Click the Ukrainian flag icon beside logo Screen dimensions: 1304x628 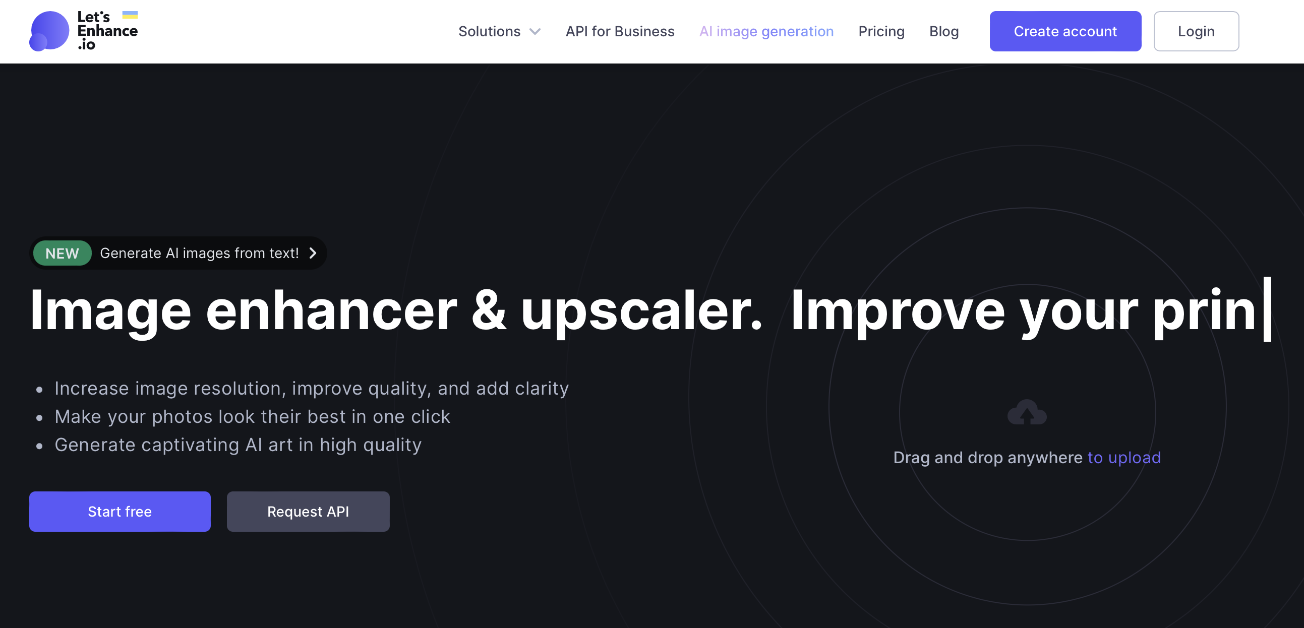pyautogui.click(x=130, y=15)
